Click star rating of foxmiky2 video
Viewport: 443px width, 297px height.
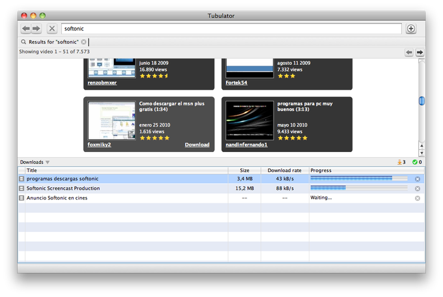pos(154,138)
